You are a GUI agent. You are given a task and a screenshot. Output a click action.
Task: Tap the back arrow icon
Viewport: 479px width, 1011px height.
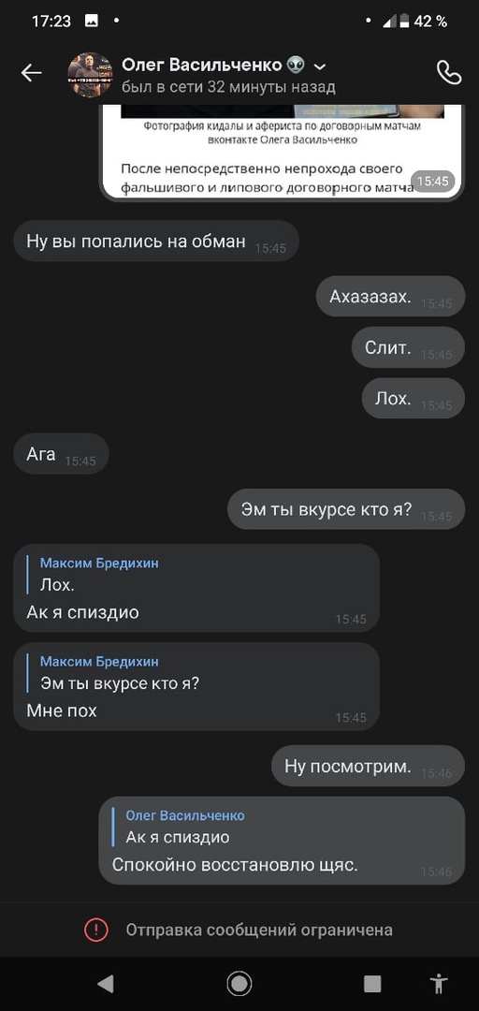pyautogui.click(x=31, y=73)
